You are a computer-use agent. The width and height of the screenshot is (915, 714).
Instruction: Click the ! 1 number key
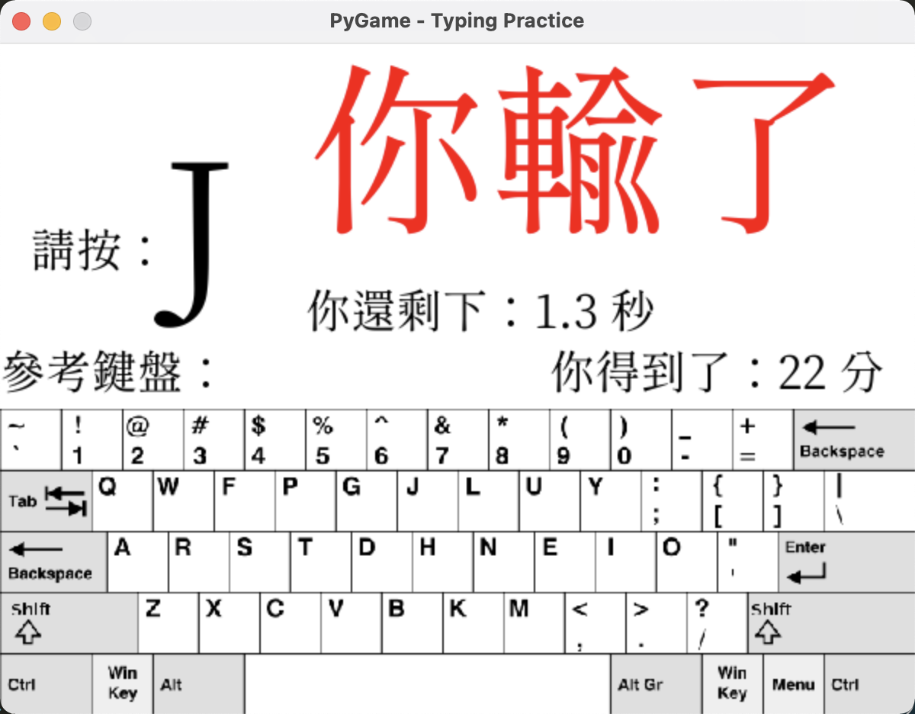(92, 440)
